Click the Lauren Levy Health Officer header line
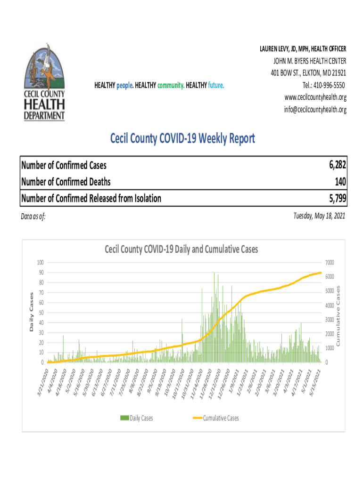 coord(303,49)
